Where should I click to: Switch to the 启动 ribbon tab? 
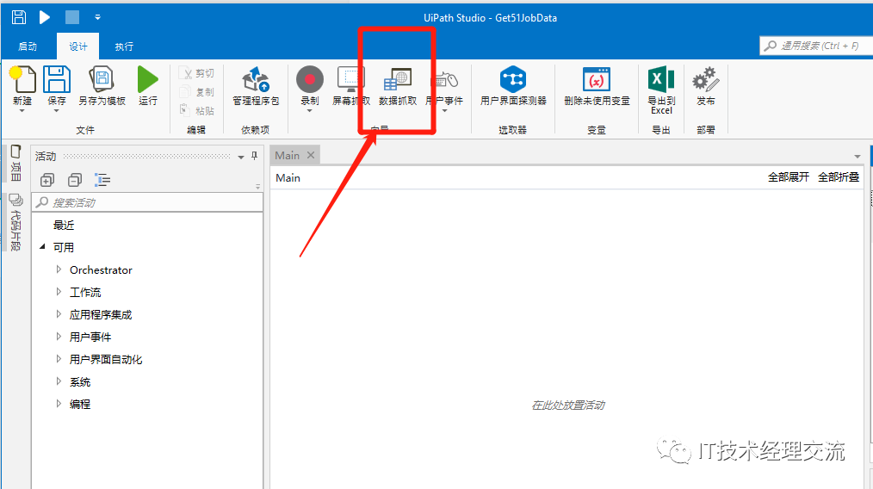pyautogui.click(x=28, y=46)
